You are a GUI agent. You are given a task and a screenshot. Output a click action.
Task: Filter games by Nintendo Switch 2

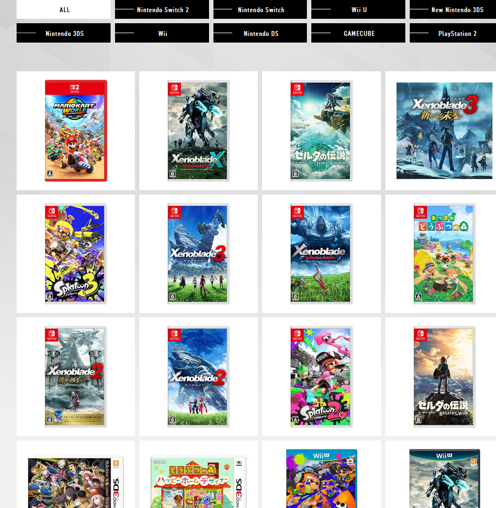click(x=162, y=9)
